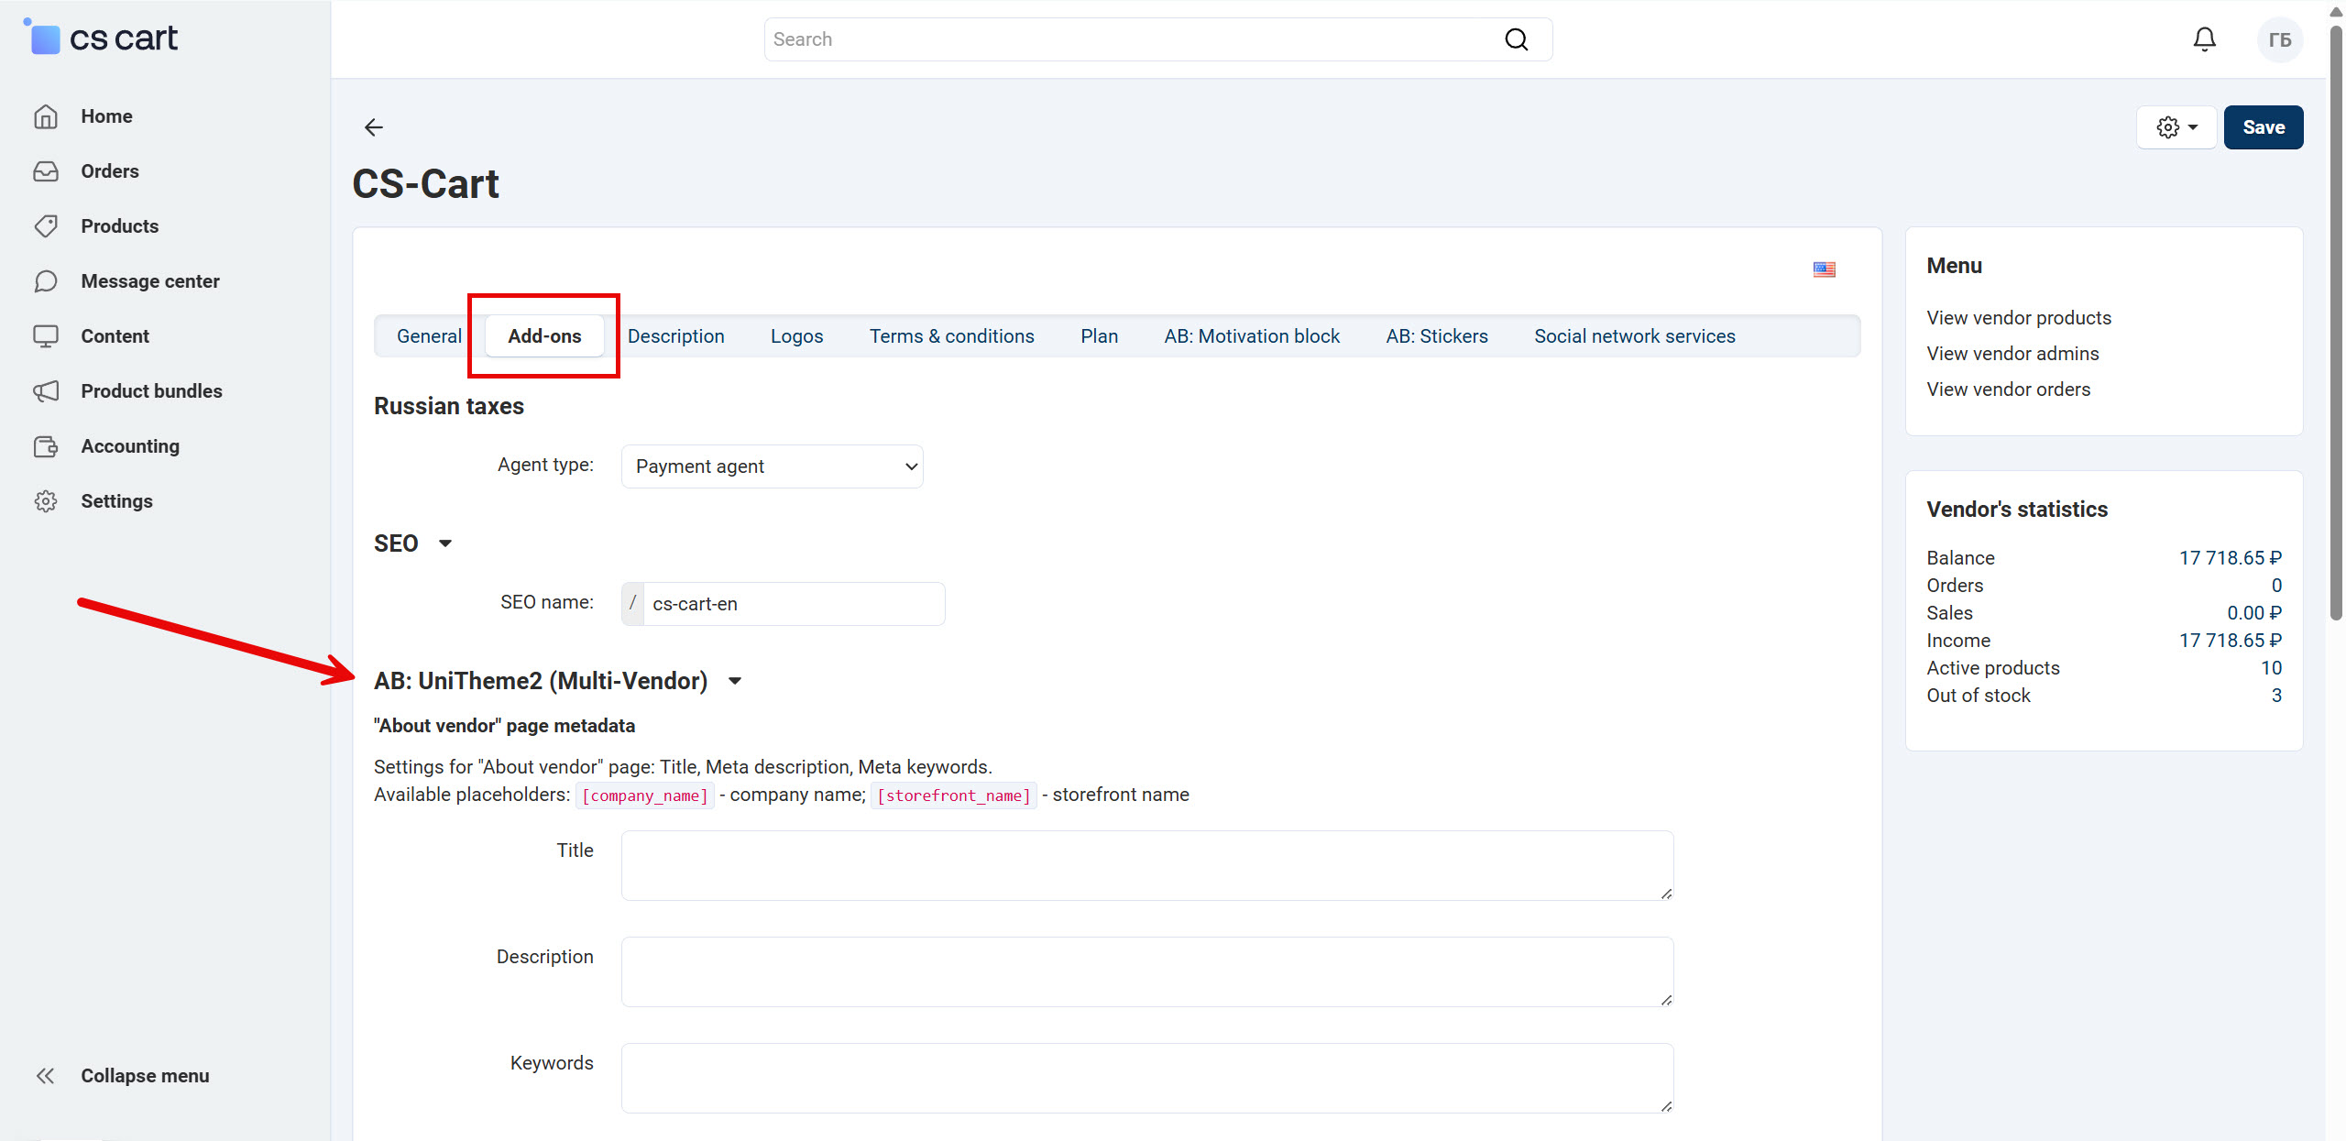Click the [storefront_name] placeholder tag

(954, 795)
